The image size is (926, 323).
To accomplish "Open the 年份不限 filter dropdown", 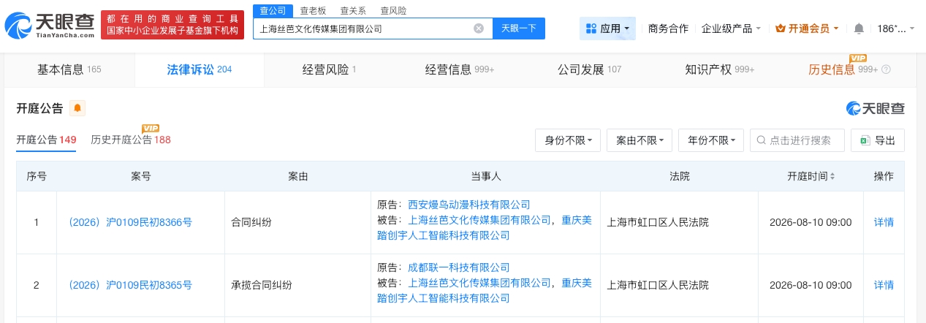I will (x=711, y=140).
